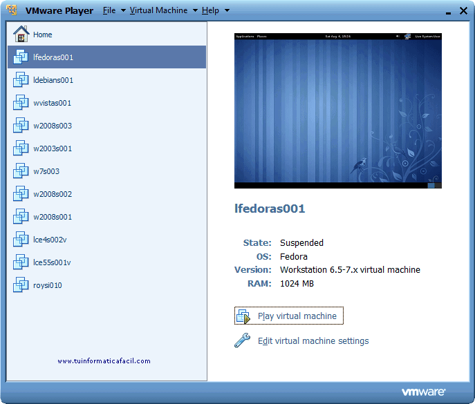The height and width of the screenshot is (404, 475).
Task: Select lce4s002v in the library
Action: click(x=106, y=240)
